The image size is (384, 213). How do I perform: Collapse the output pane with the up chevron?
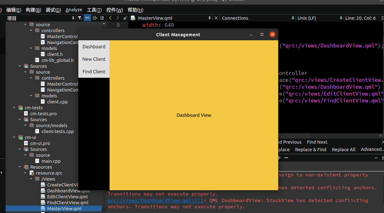point(376,158)
